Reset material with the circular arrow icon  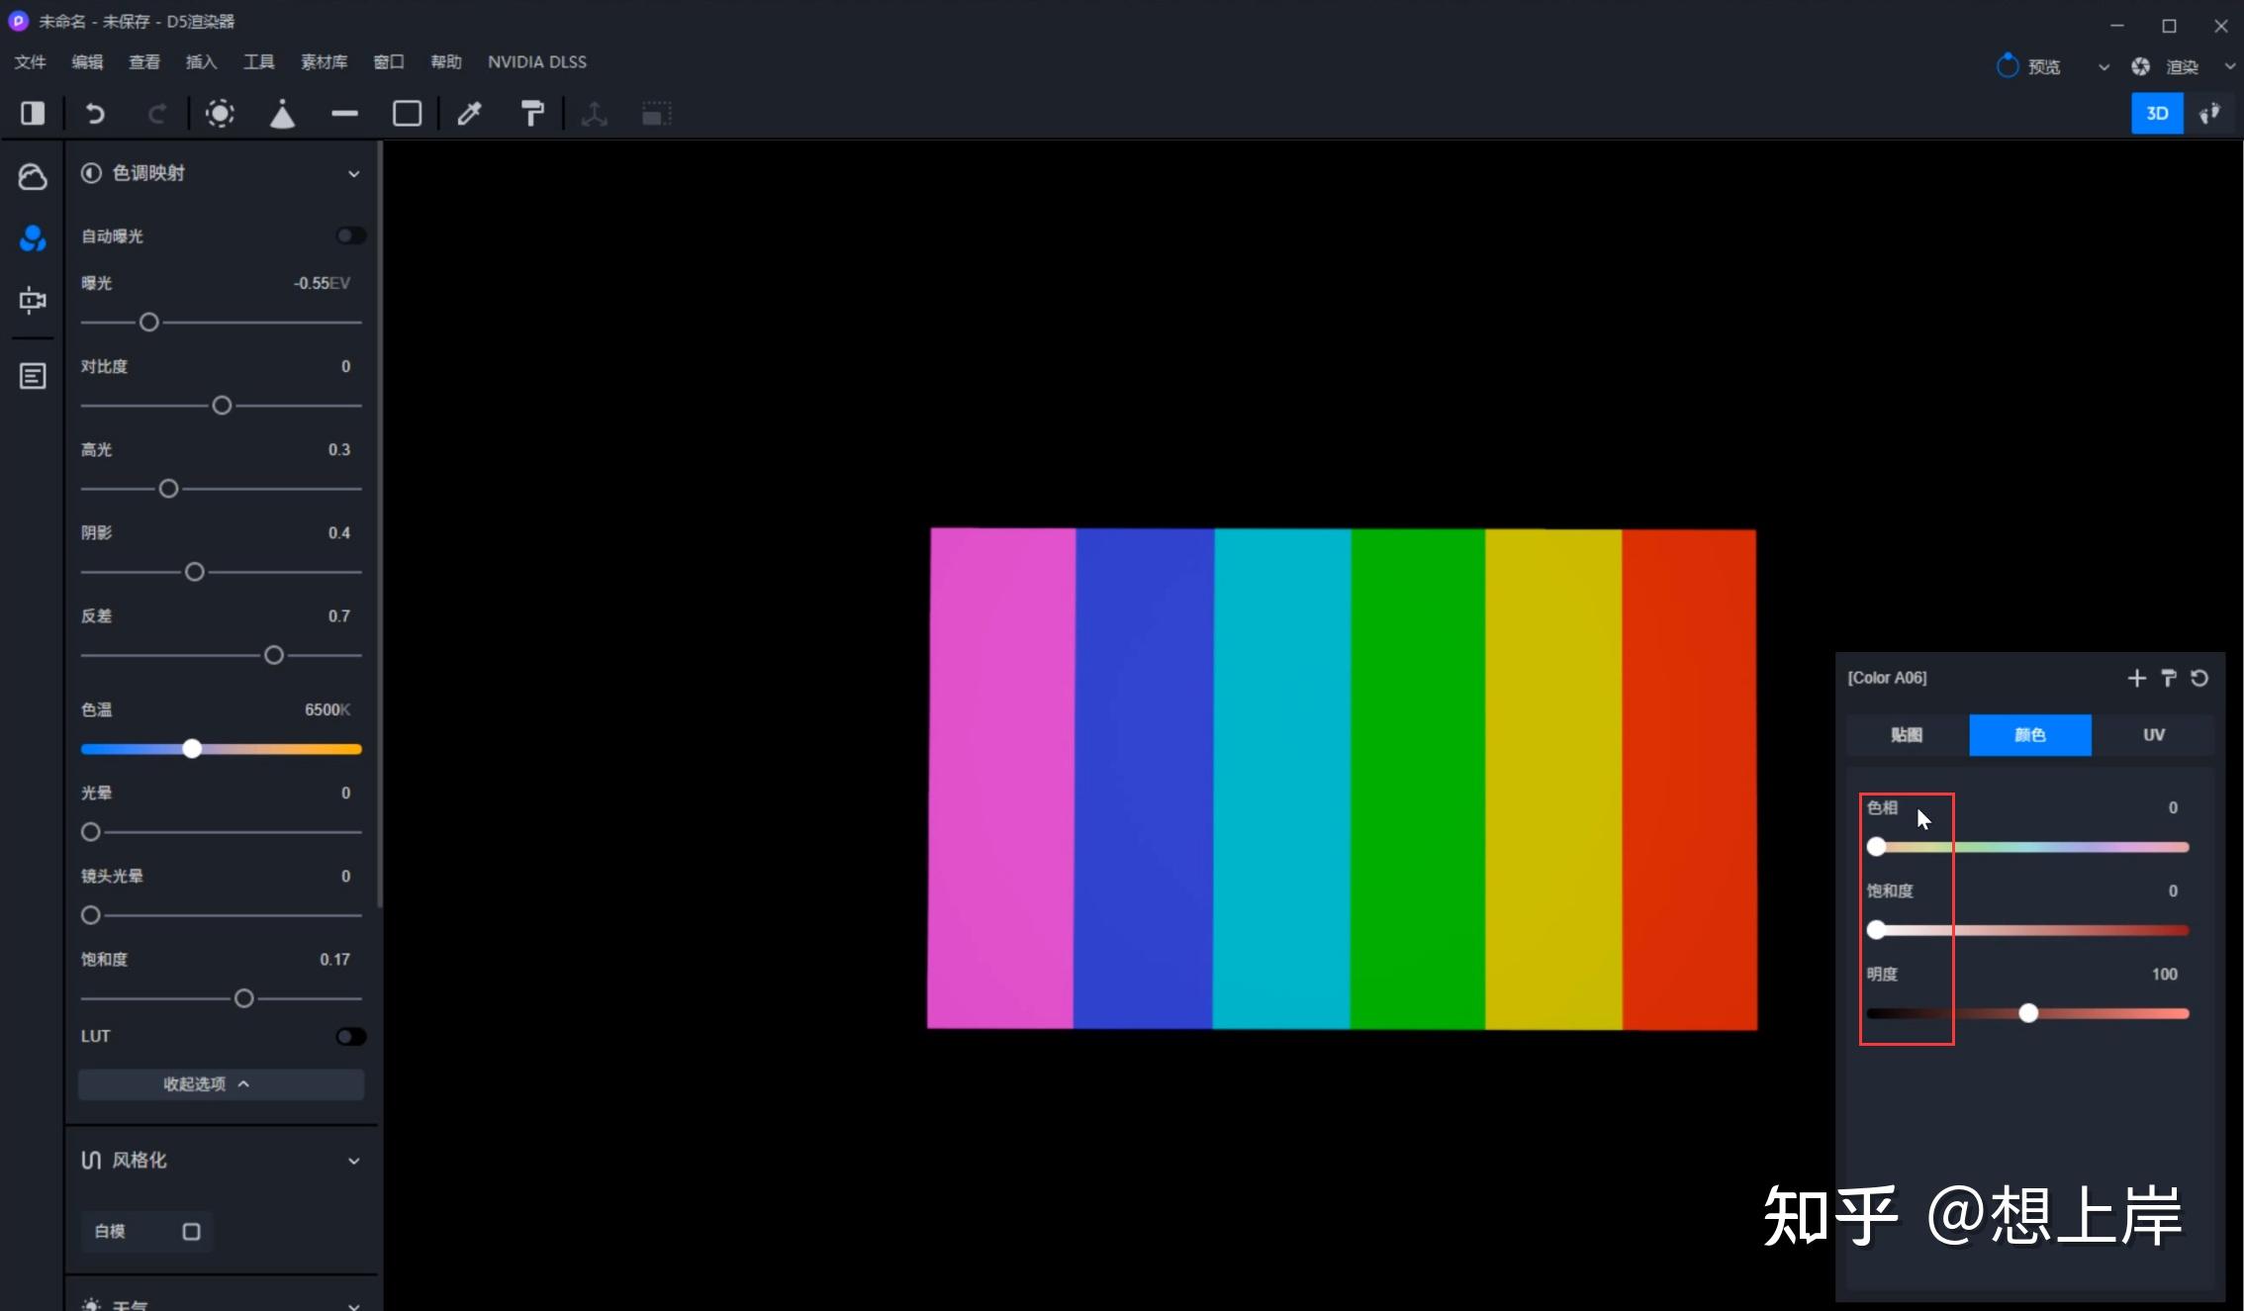(x=2199, y=678)
